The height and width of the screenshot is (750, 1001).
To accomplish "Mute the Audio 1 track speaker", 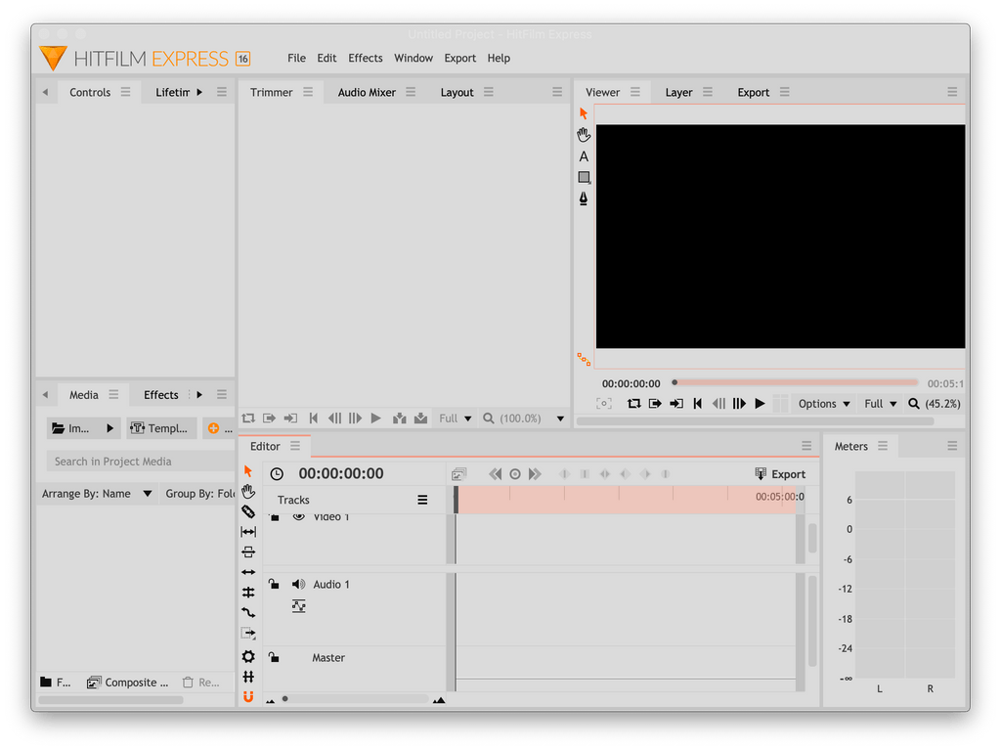I will [x=298, y=585].
